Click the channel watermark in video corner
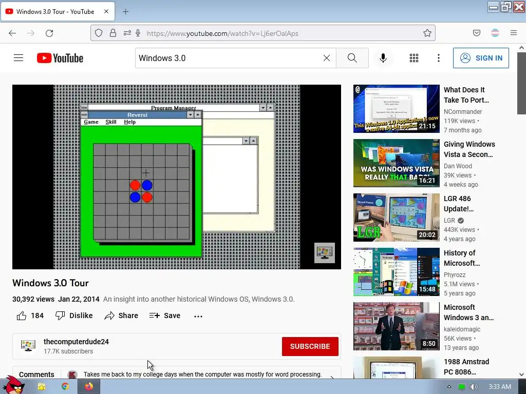 (325, 253)
